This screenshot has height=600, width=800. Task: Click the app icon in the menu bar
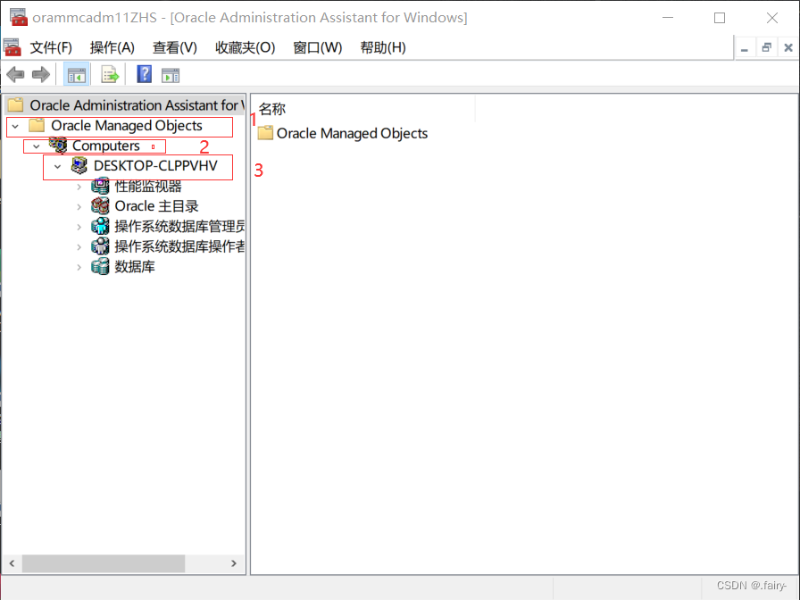(12, 47)
